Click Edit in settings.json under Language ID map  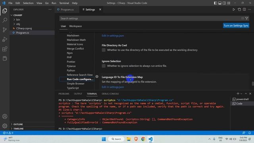[113, 87]
